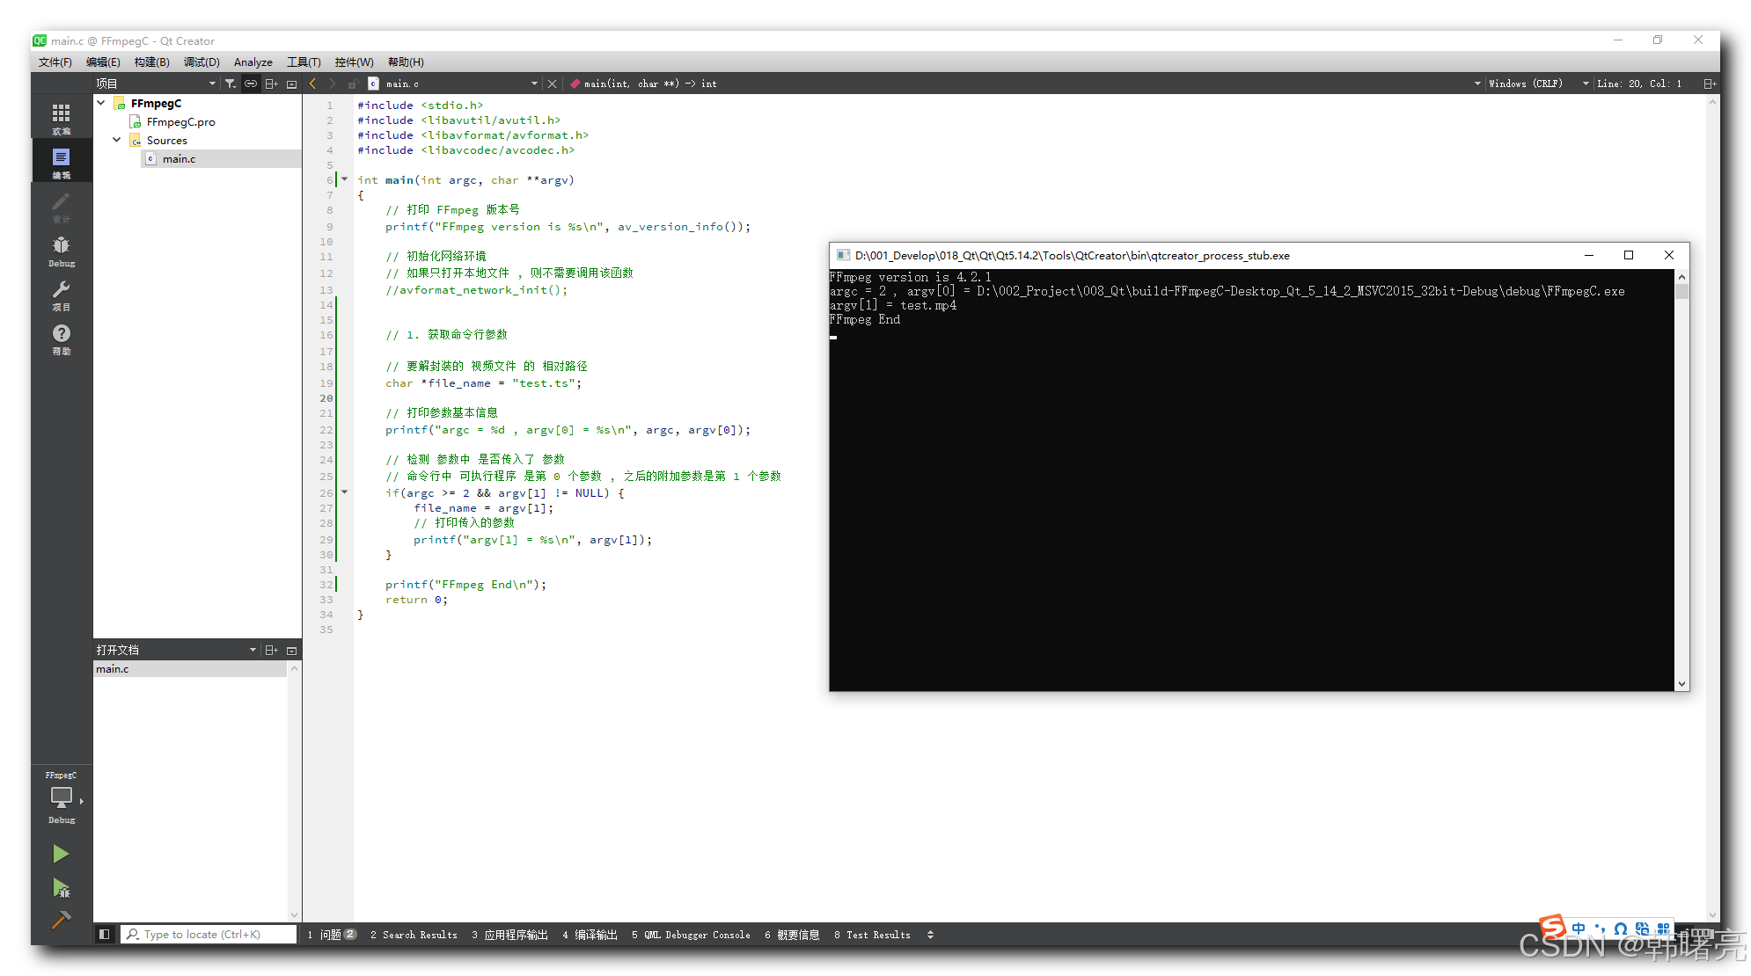This screenshot has width=1751, height=976.
Task: Collapse the Sources folder node
Action: click(x=117, y=140)
